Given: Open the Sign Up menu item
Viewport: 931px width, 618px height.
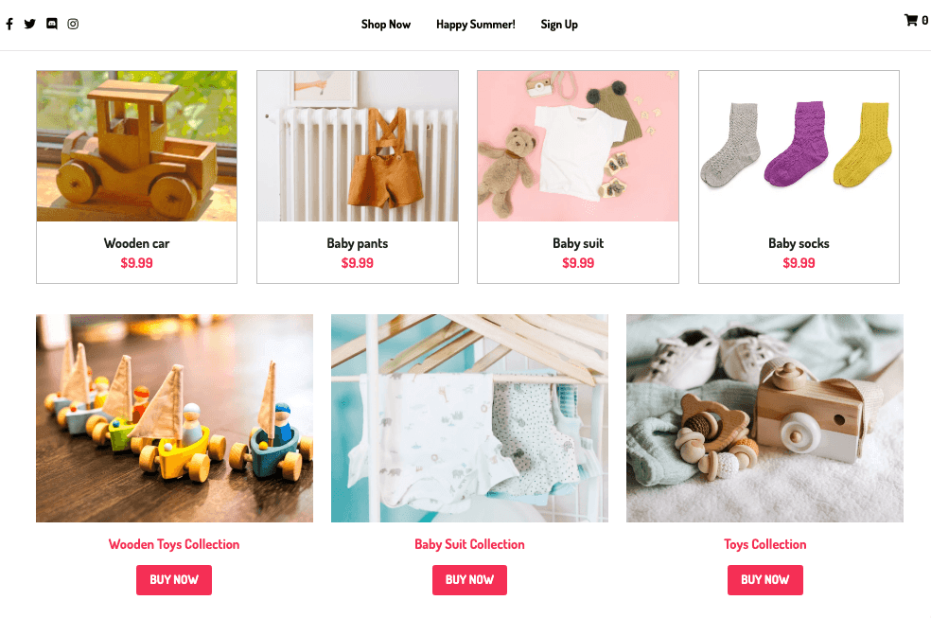Looking at the screenshot, I should (559, 25).
